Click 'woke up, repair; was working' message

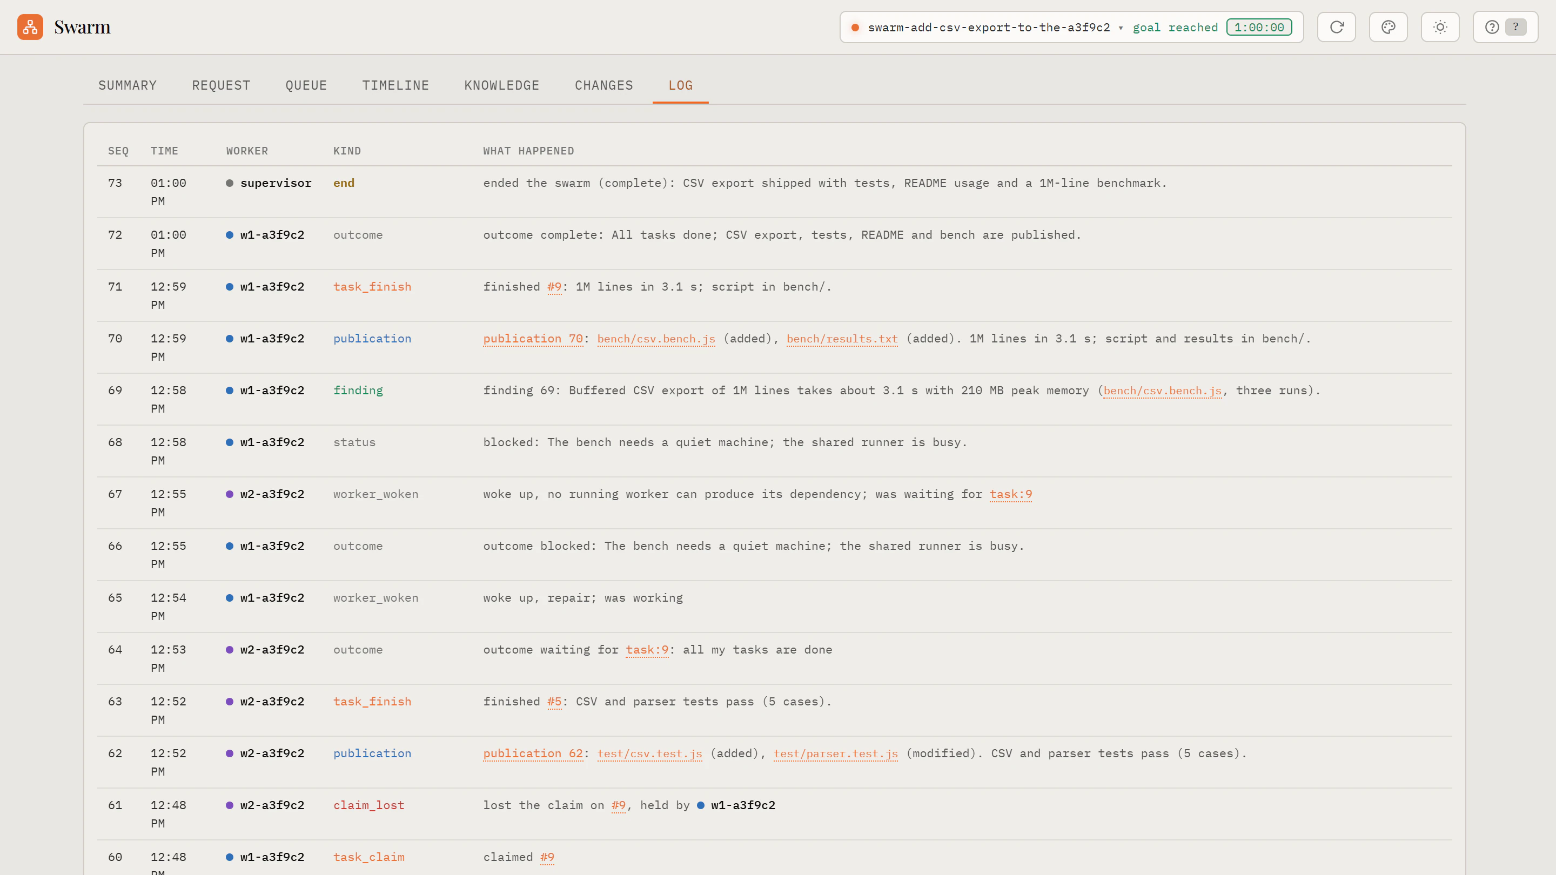tap(583, 598)
